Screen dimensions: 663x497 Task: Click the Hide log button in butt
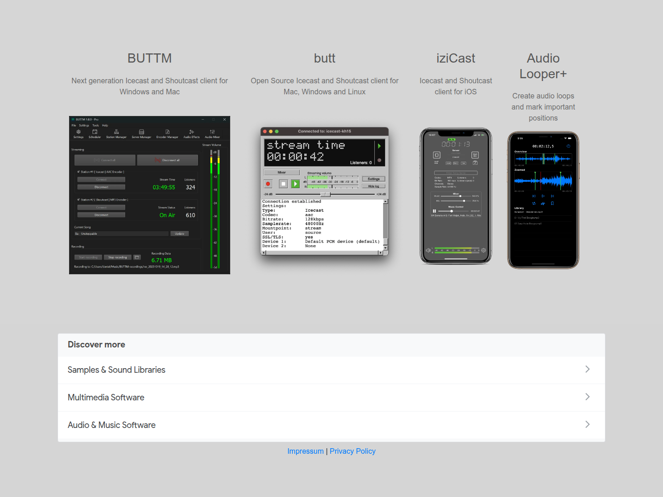[373, 186]
